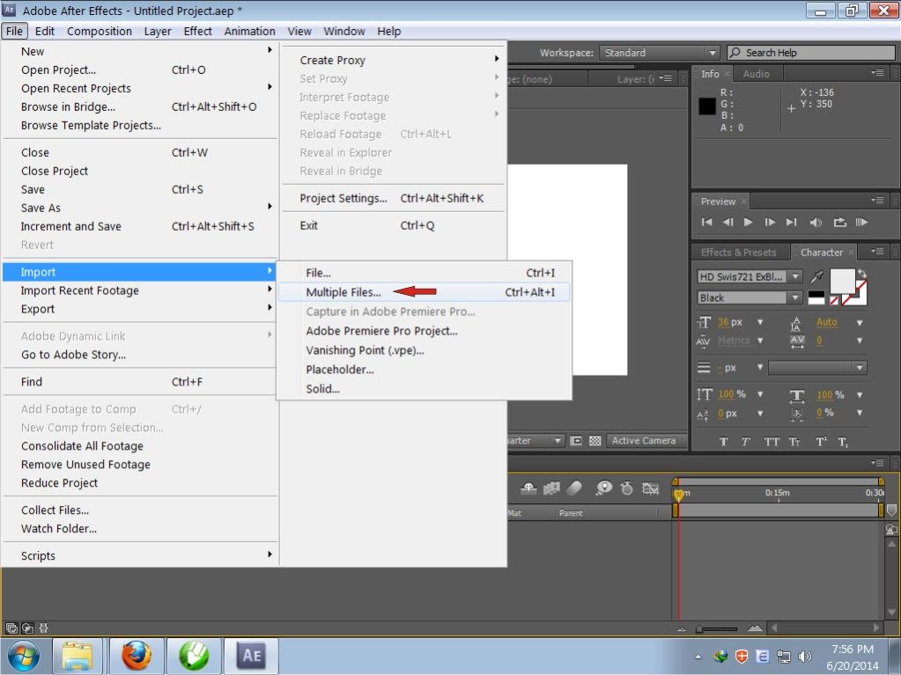Toggle Superscript text style

tap(821, 442)
